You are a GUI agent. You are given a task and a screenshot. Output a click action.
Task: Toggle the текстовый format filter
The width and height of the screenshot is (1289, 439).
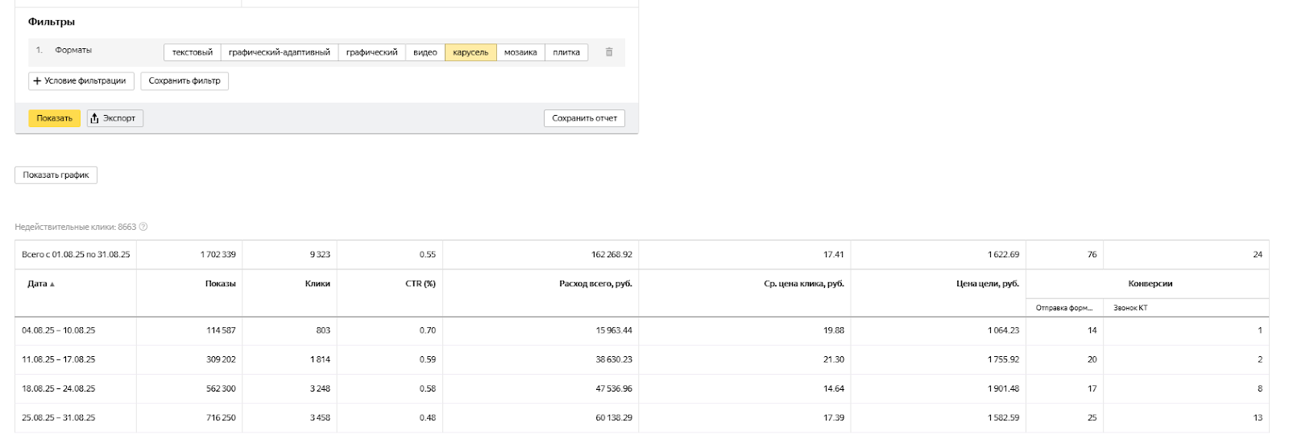pos(193,52)
